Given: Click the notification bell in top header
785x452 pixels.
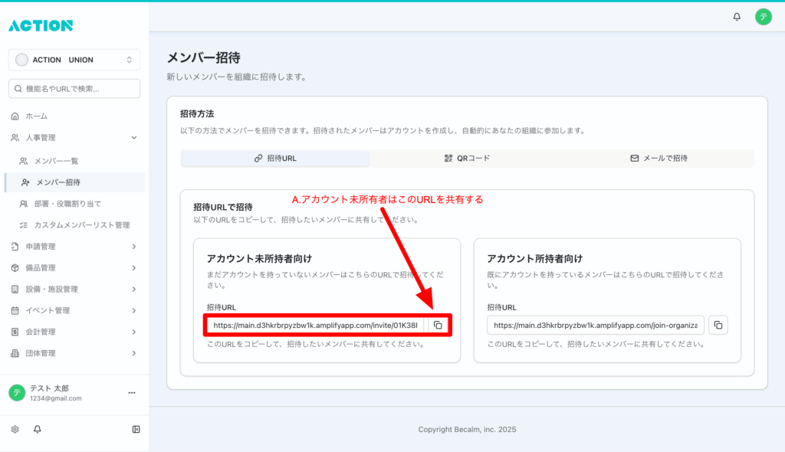Looking at the screenshot, I should coord(737,17).
